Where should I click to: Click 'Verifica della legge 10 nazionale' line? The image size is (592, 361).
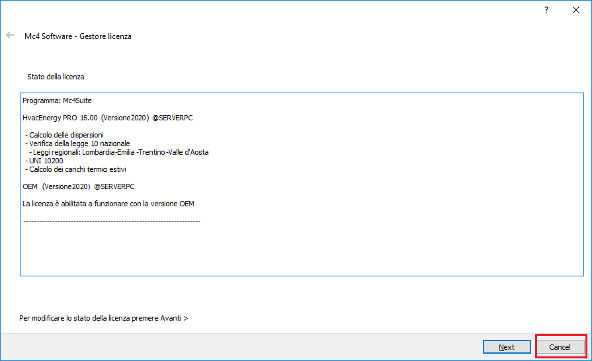click(x=77, y=143)
